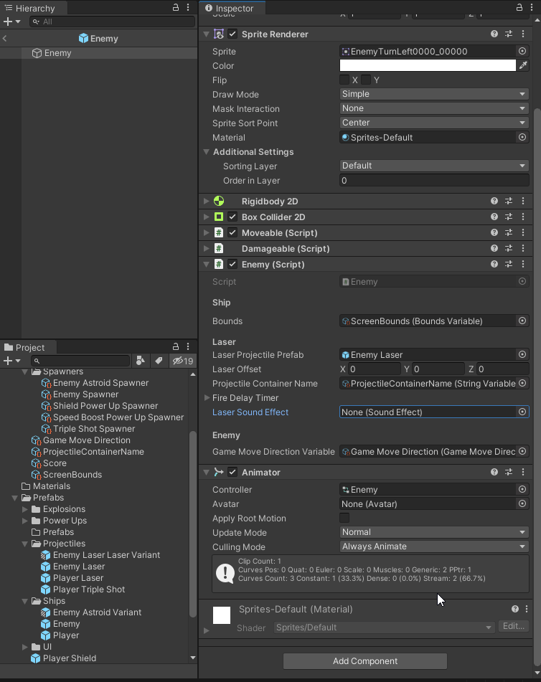This screenshot has height=682, width=541.
Task: Expand the Rigidbody 2D component
Action: 207,202
